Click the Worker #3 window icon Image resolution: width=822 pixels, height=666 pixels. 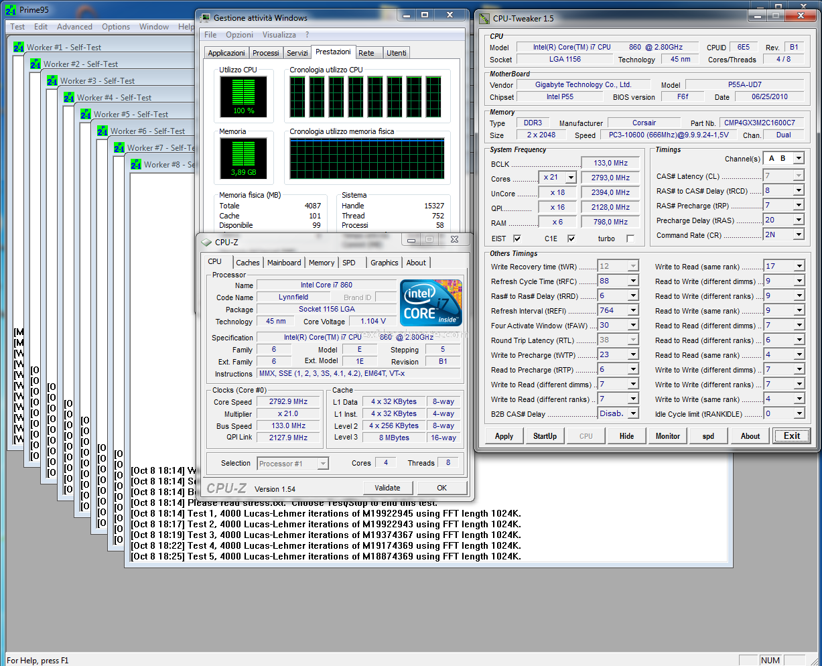52,81
